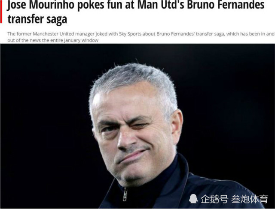Click the man's smirking mouth in the photo
This screenshot has width=275, height=209.
(x=132, y=156)
